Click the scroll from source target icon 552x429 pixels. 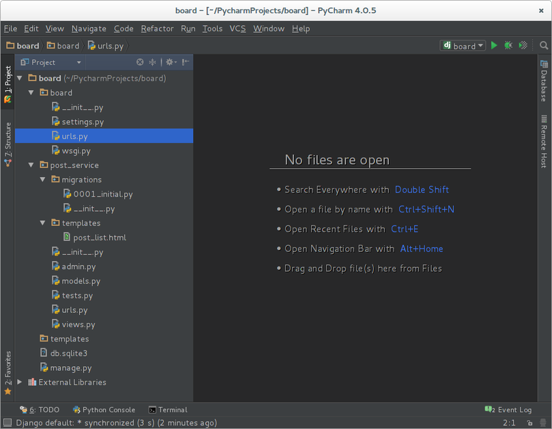coord(140,62)
